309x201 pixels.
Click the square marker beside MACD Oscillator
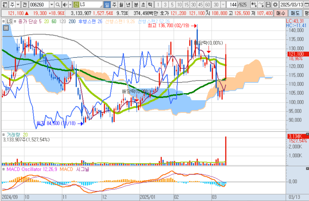pos(3,169)
